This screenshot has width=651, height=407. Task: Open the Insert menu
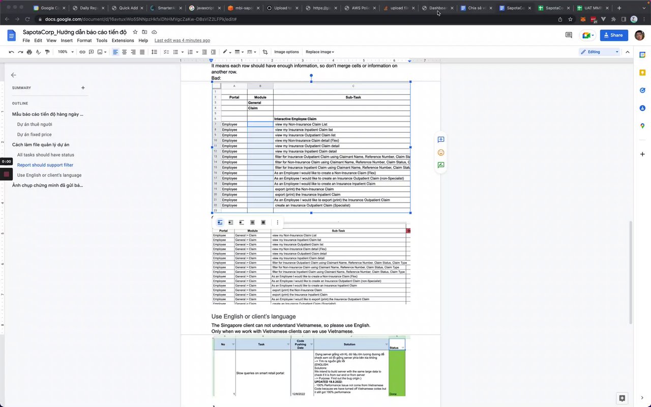click(x=67, y=41)
